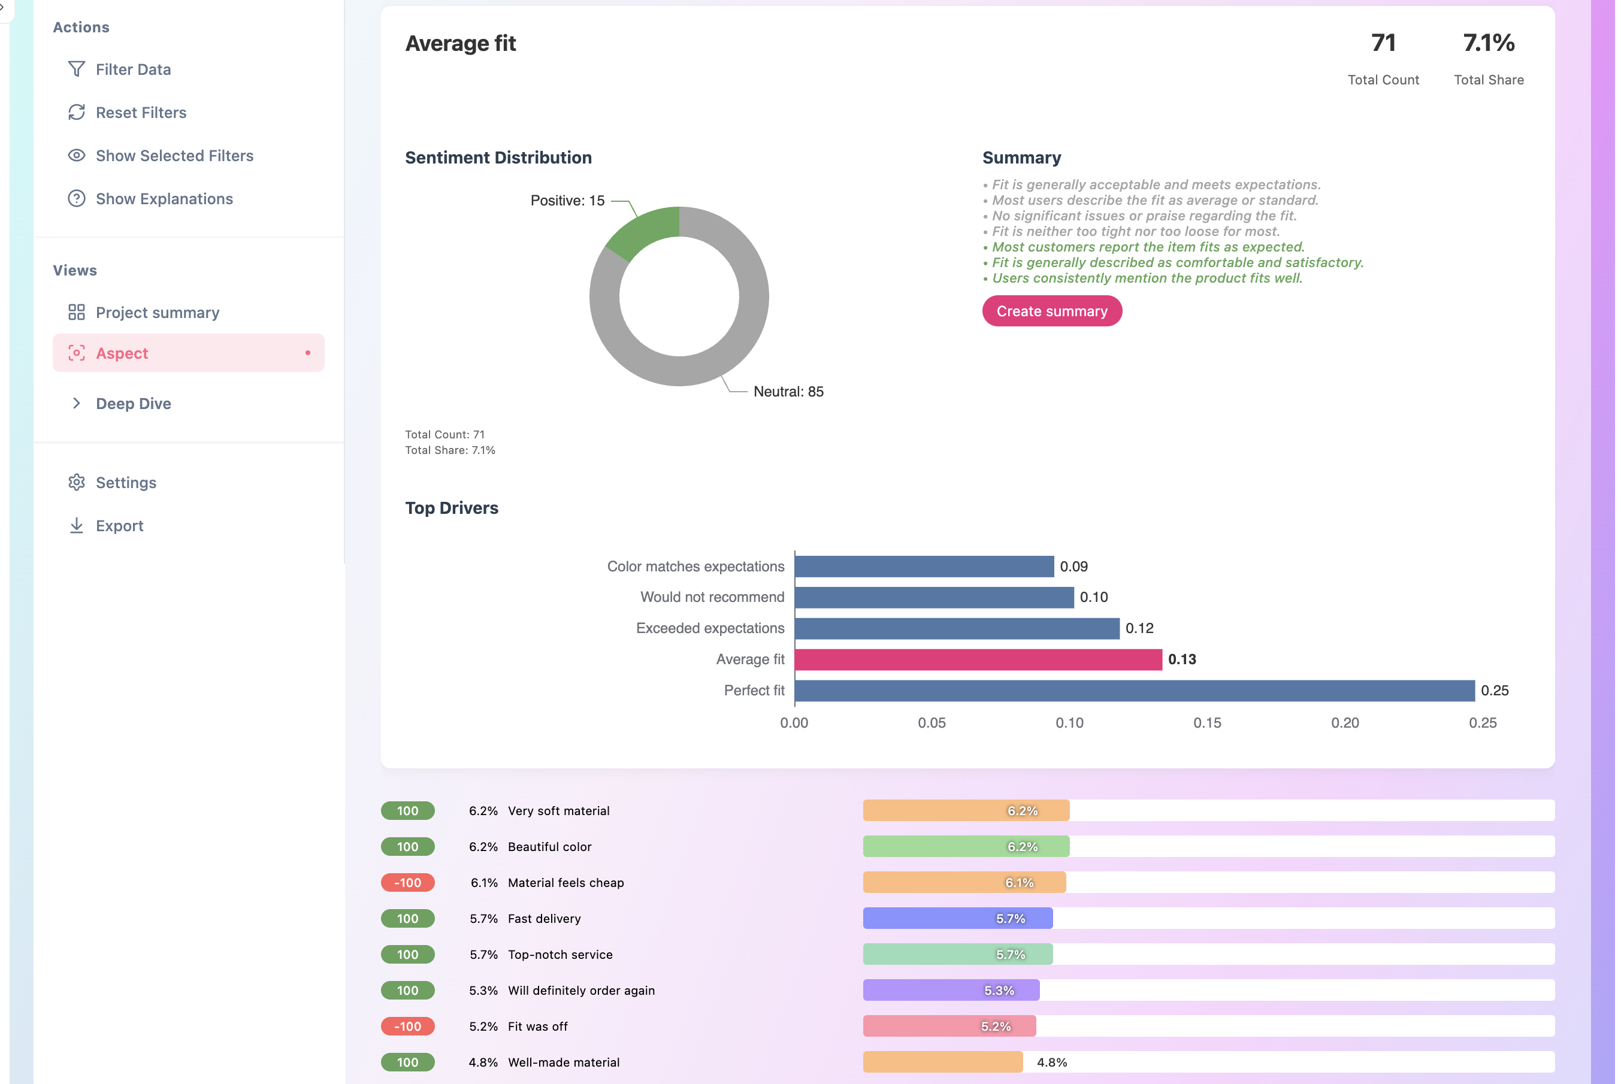This screenshot has width=1621, height=1084.
Task: Click the Aspect view icon
Action: coord(77,353)
